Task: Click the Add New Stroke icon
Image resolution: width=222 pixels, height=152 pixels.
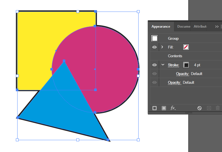Action: [x=154, y=108]
